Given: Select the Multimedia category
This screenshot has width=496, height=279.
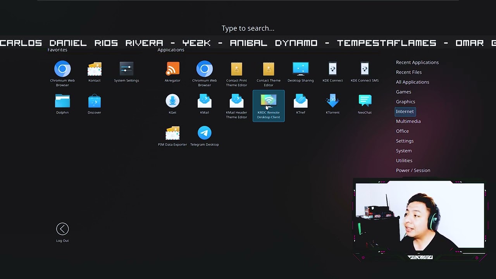Looking at the screenshot, I should [x=408, y=121].
